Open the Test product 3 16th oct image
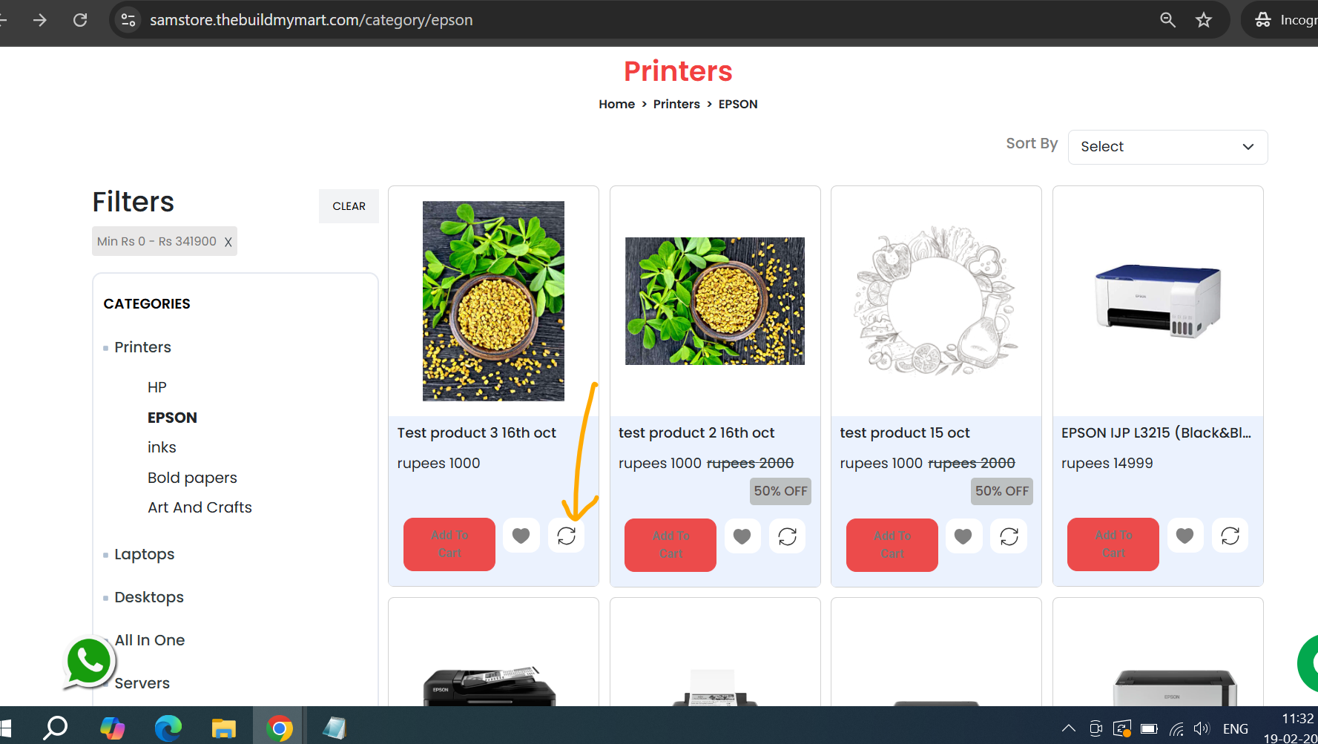This screenshot has height=744, width=1318. (493, 301)
